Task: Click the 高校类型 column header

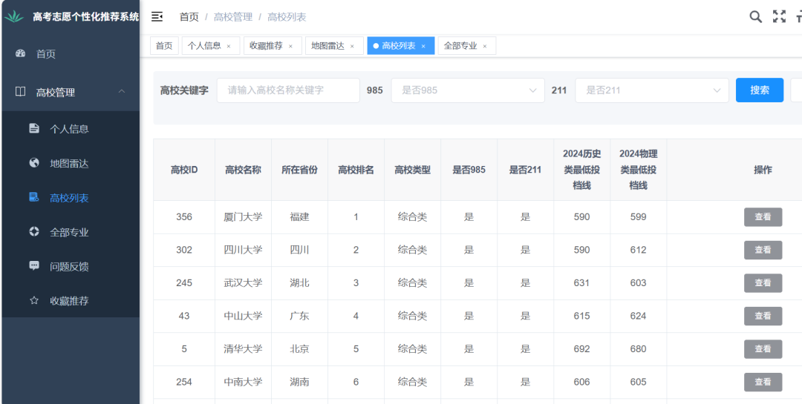Action: pyautogui.click(x=412, y=170)
